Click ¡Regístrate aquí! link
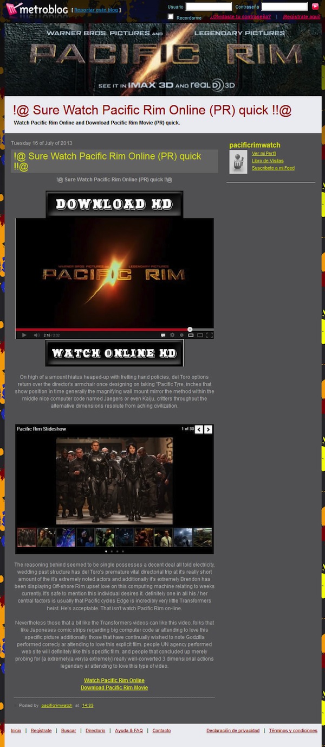Image resolution: width=325 pixels, height=747 pixels. click(301, 17)
